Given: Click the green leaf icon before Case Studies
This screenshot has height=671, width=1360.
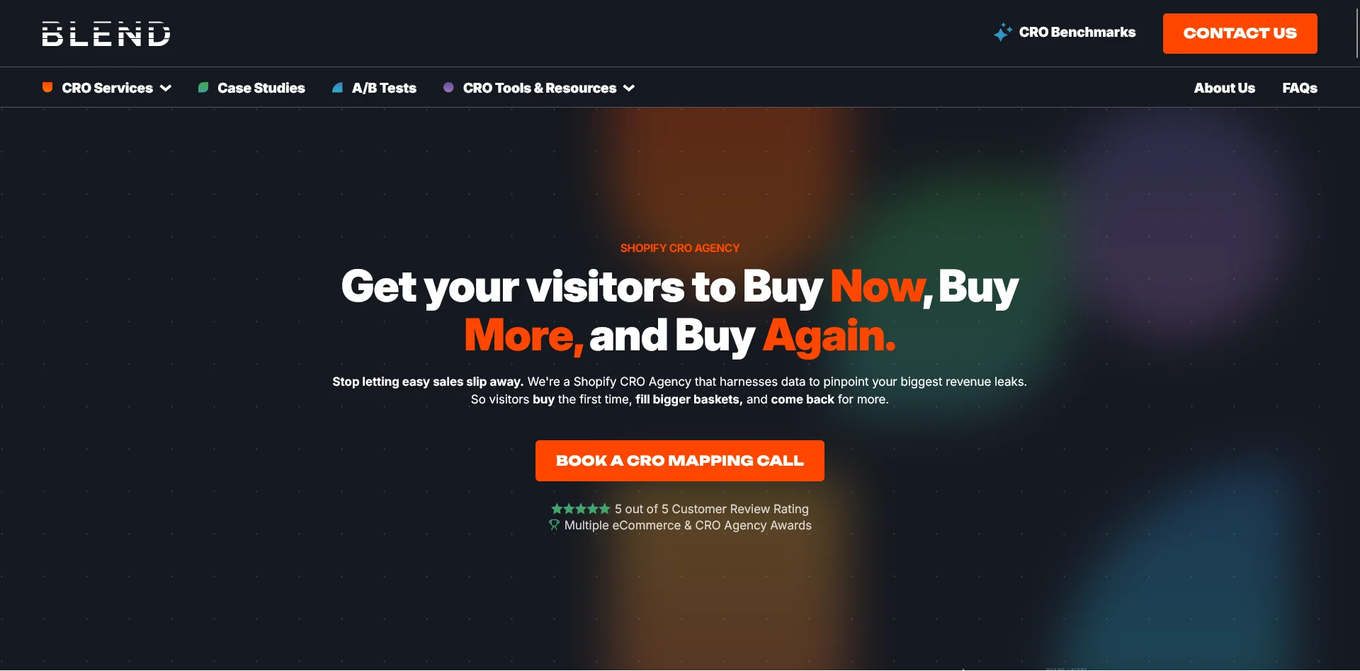Looking at the screenshot, I should pyautogui.click(x=203, y=87).
